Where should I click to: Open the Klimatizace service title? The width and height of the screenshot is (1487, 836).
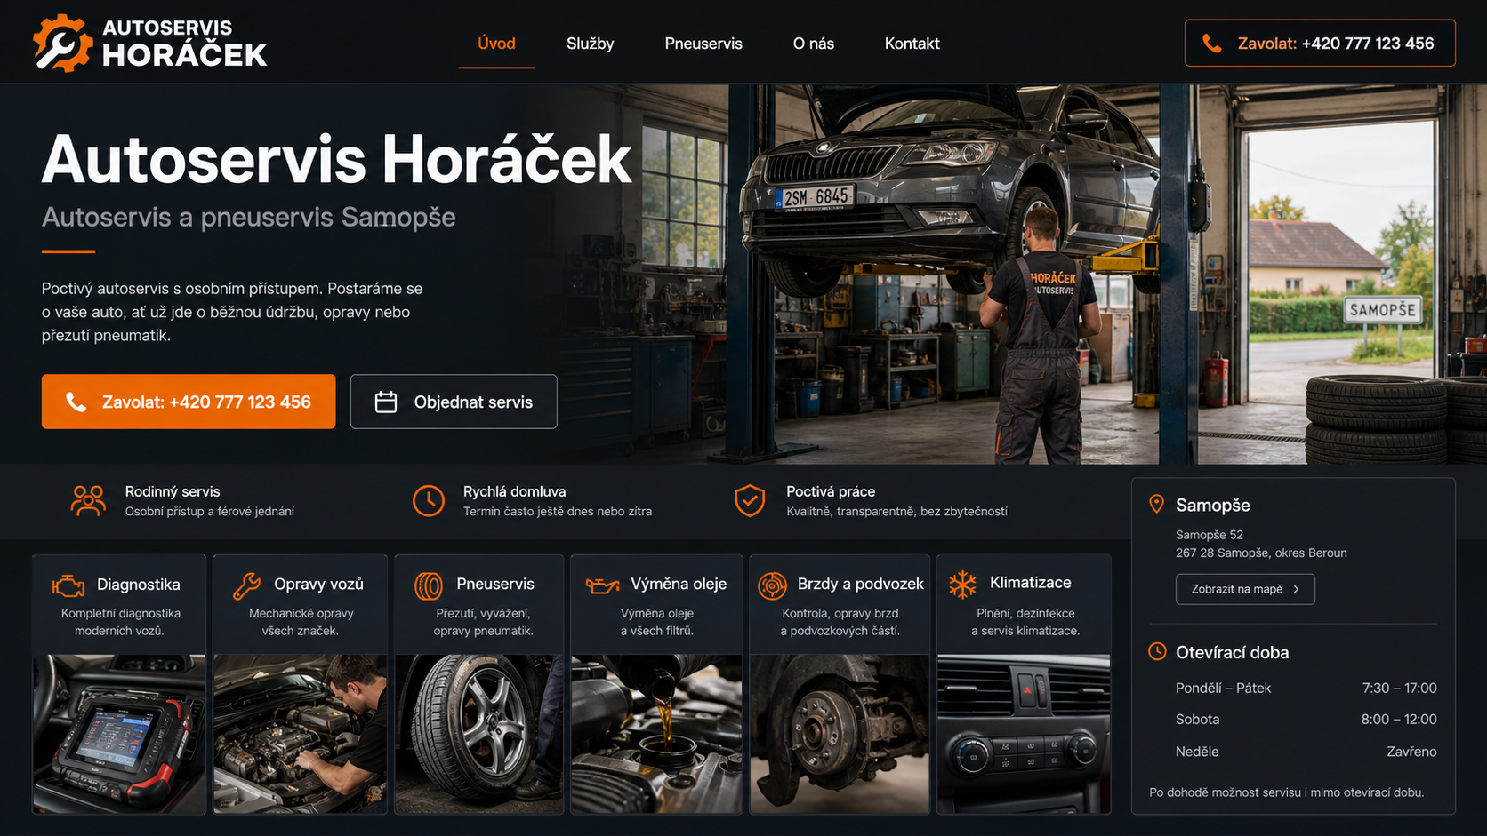(x=1030, y=583)
